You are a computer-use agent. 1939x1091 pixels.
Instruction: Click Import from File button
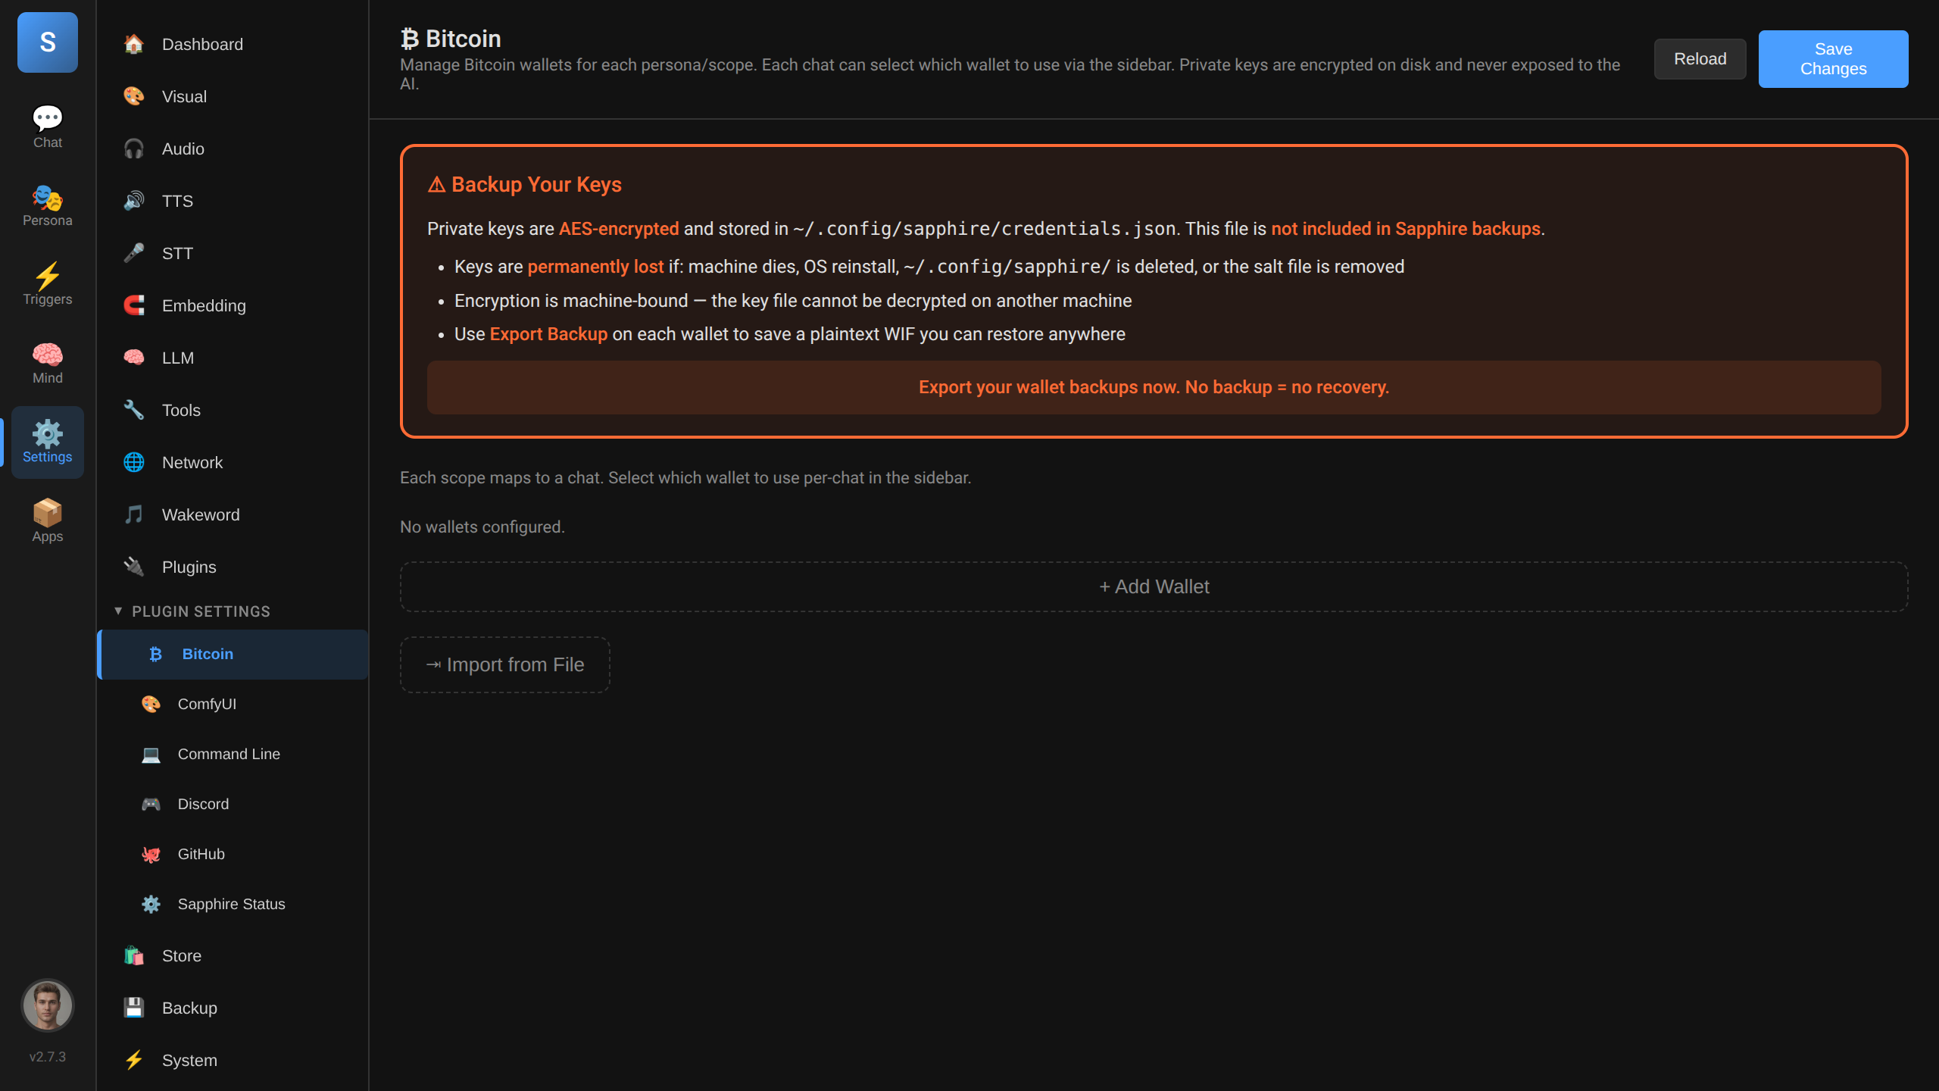point(505,664)
